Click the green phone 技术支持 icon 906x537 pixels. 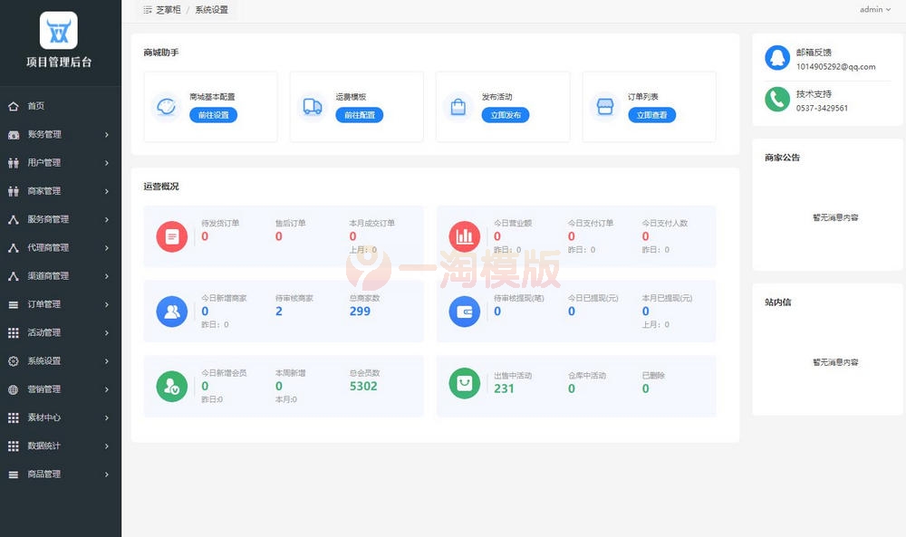click(776, 100)
